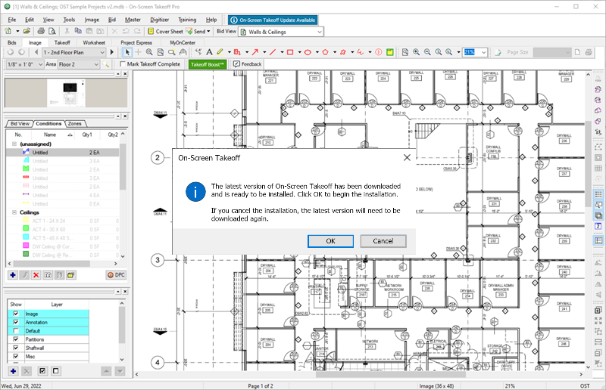The image size is (606, 390).
Task: Click the page overview thumbnail
Action: pos(66,93)
